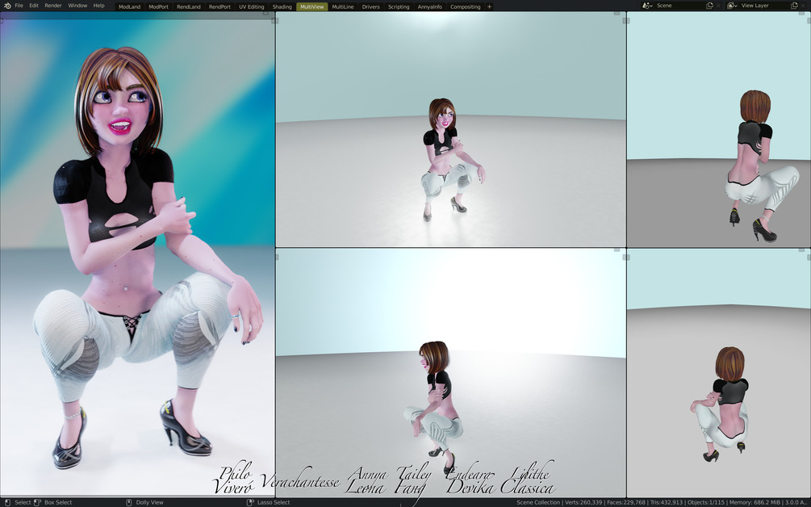Remove the View Layer with X icon
Viewport: 811px width, 507px height.
tap(803, 6)
